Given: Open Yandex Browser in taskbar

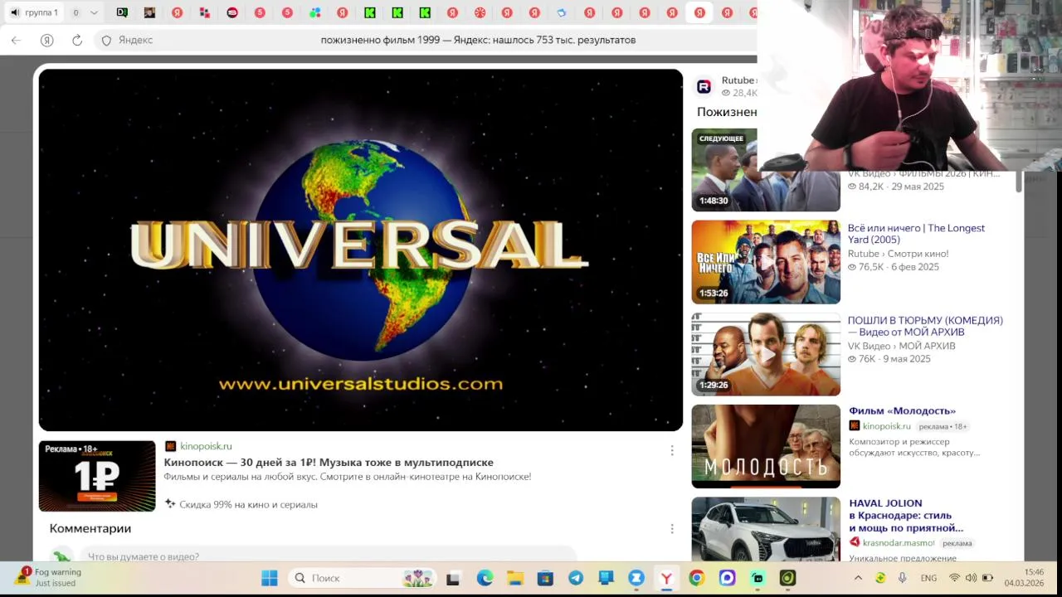Looking at the screenshot, I should [x=666, y=578].
